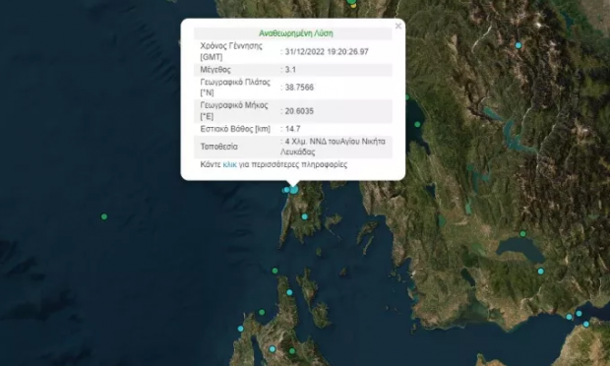This screenshot has width=610, height=366.
Task: Select the green marker just north of Kefalonia's tip
Action: pyautogui.click(x=275, y=271)
